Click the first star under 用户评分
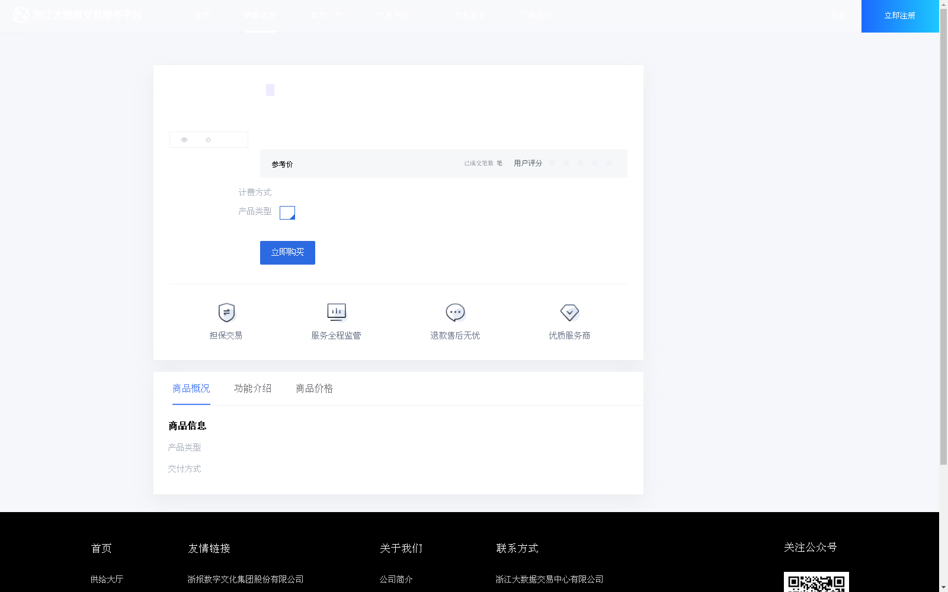This screenshot has height=592, width=948. 552,163
